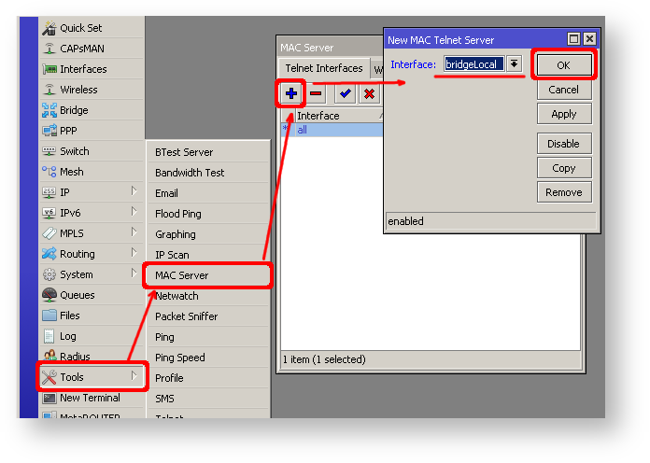The image size is (650, 463).
Task: Click the blue plus add icon
Action: 290,93
